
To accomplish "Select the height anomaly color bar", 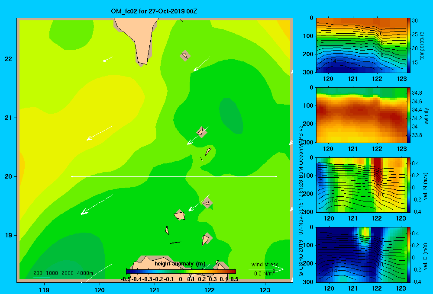I will point(181,272).
